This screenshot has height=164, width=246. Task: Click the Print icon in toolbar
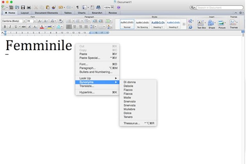click(29, 7)
